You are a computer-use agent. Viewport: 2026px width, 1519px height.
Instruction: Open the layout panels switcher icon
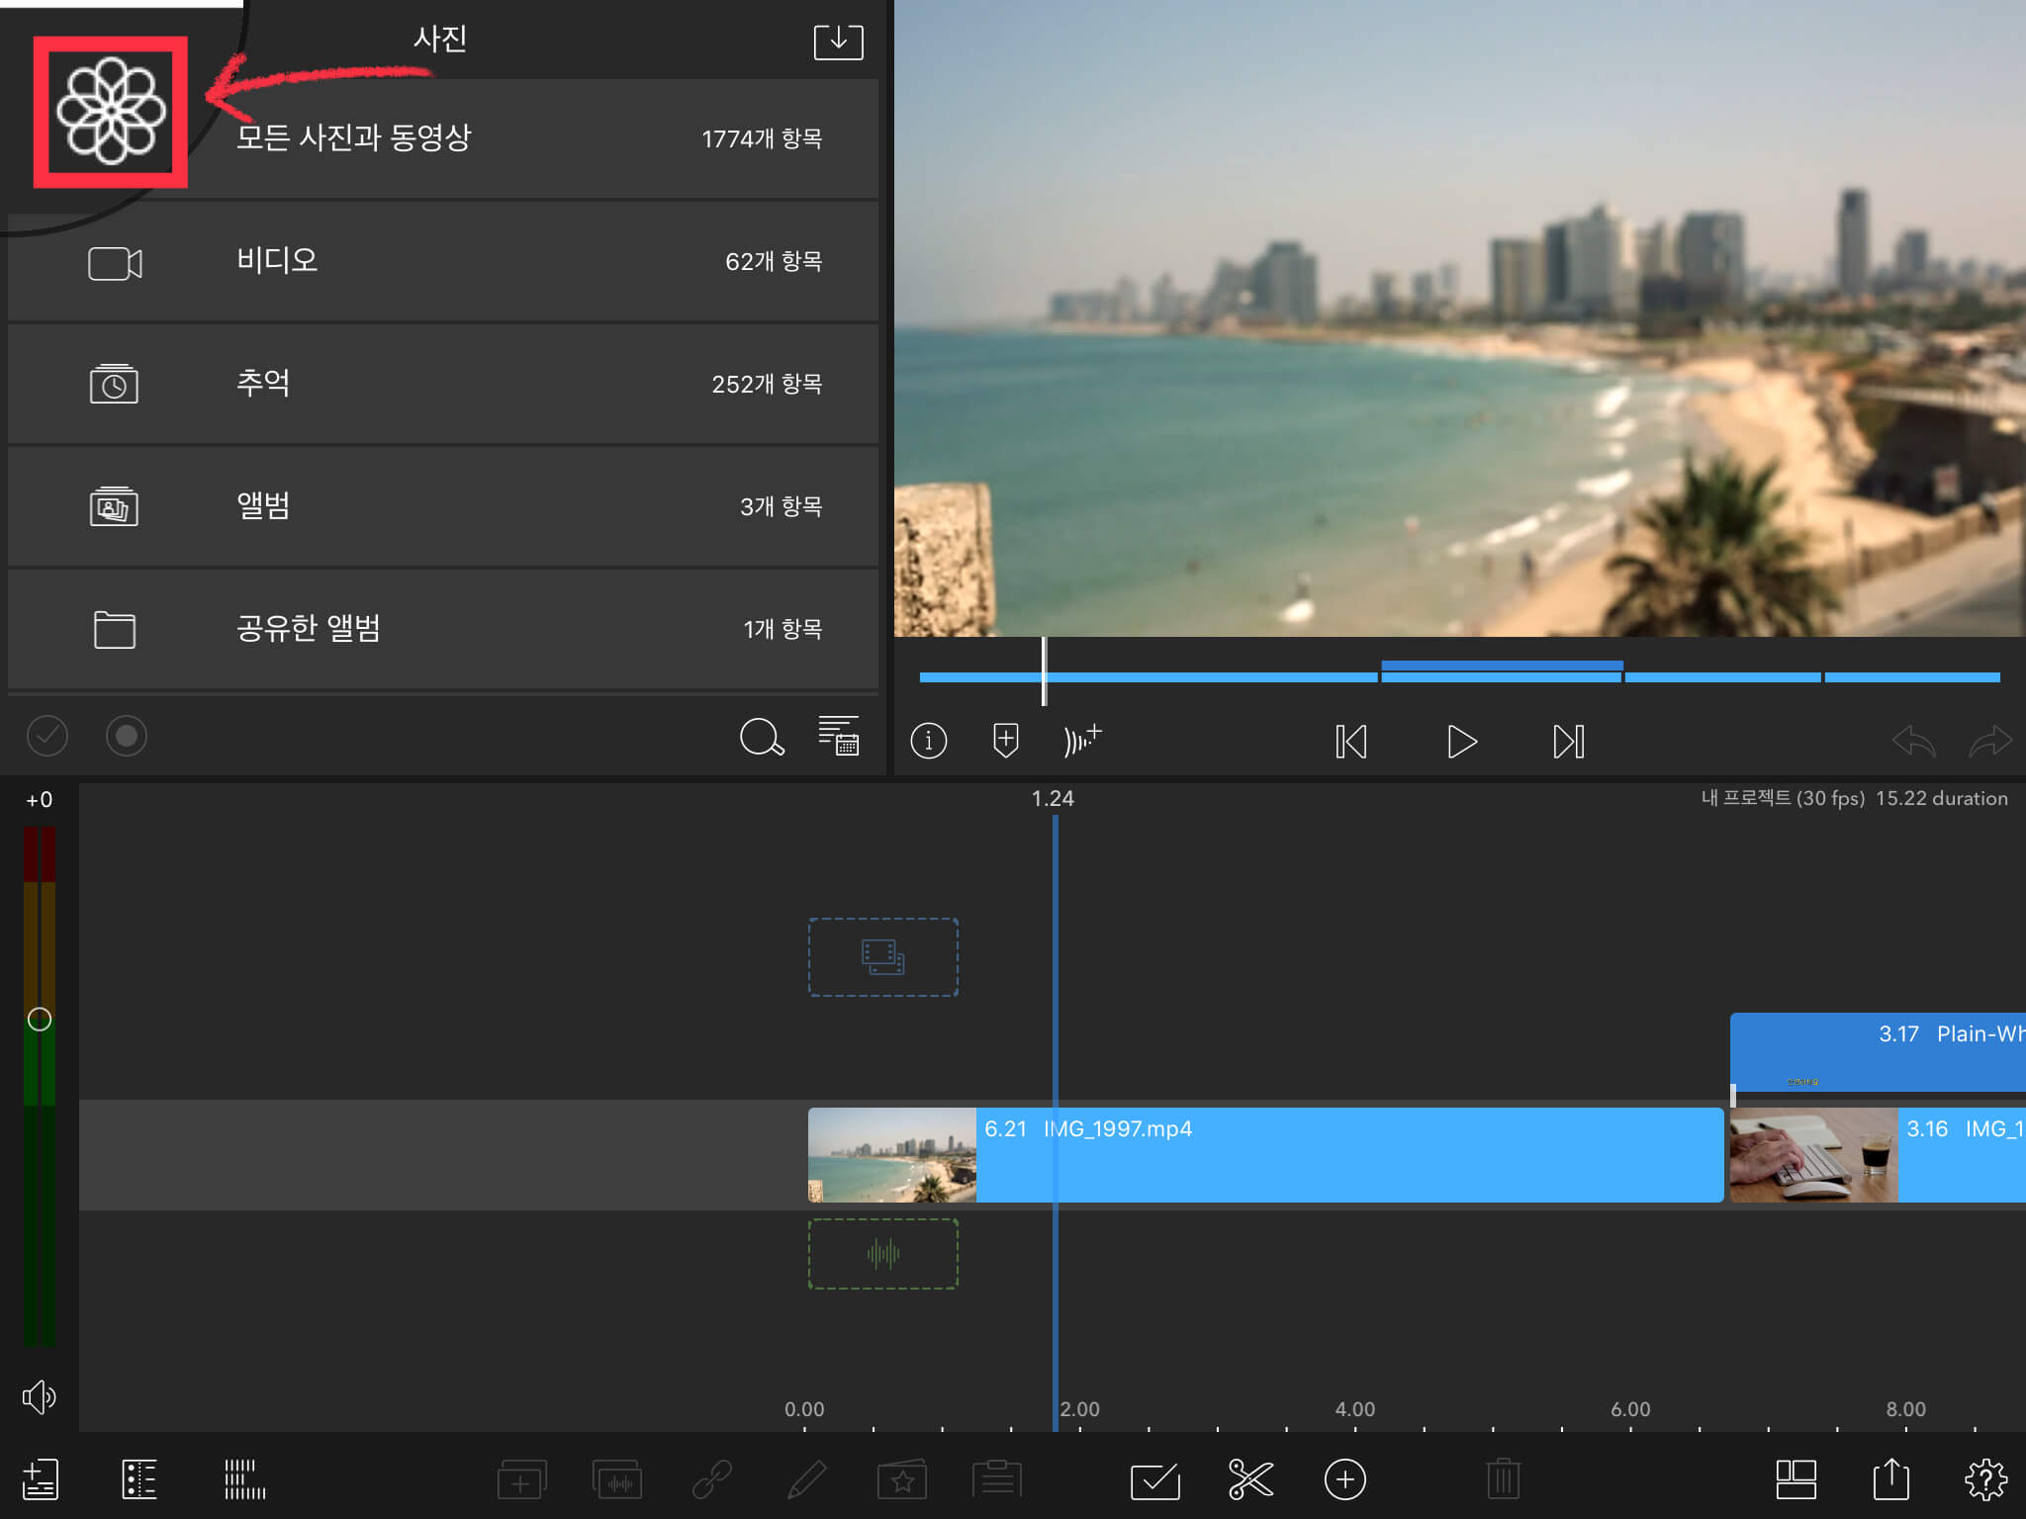click(1796, 1479)
